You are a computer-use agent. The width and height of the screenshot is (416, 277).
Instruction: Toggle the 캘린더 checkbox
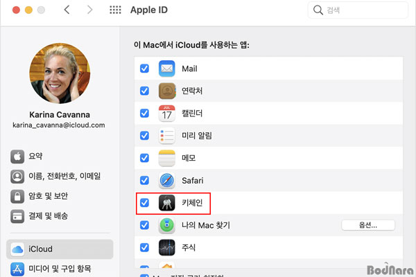tap(144, 113)
